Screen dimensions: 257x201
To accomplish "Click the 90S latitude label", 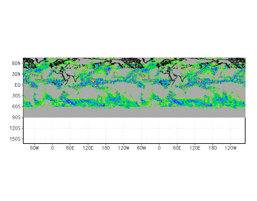I will 16,118.
